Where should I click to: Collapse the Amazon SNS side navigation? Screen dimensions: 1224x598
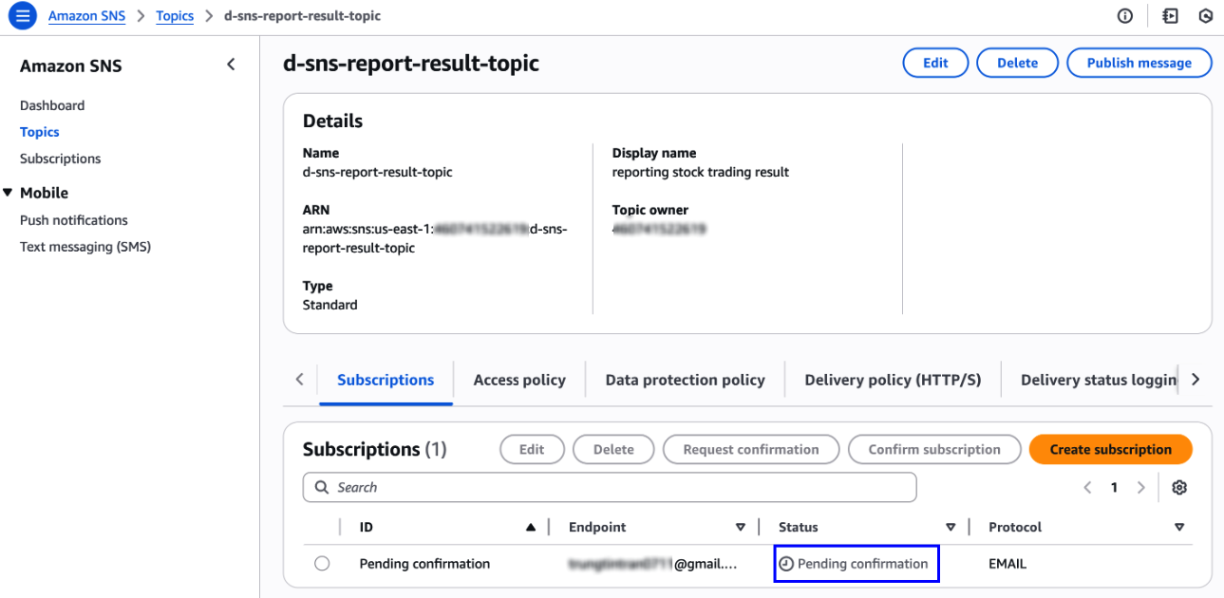(x=231, y=65)
